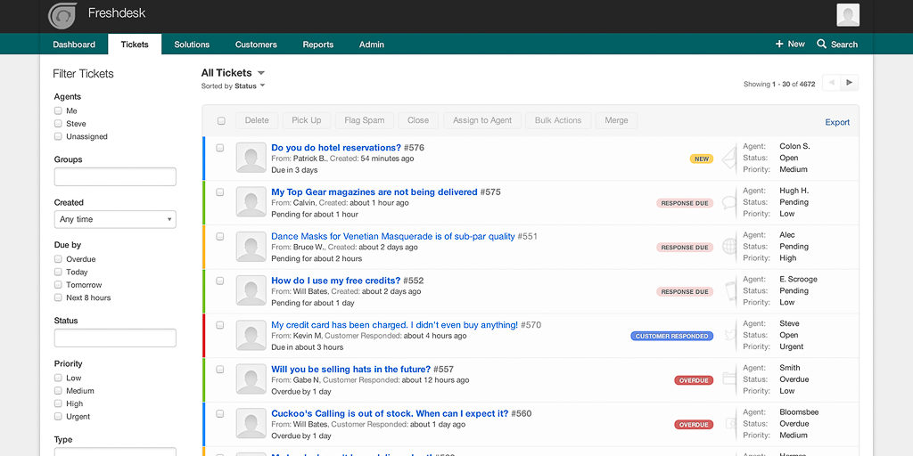
Task: Click the email source icon on ticket #576
Action: tap(729, 159)
